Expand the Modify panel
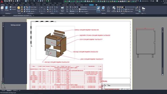Screen dimensions: 167x94 53,13
